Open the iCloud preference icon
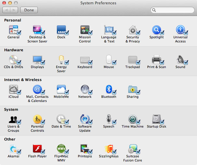The height and width of the screenshot is (165, 197). pos(13,89)
